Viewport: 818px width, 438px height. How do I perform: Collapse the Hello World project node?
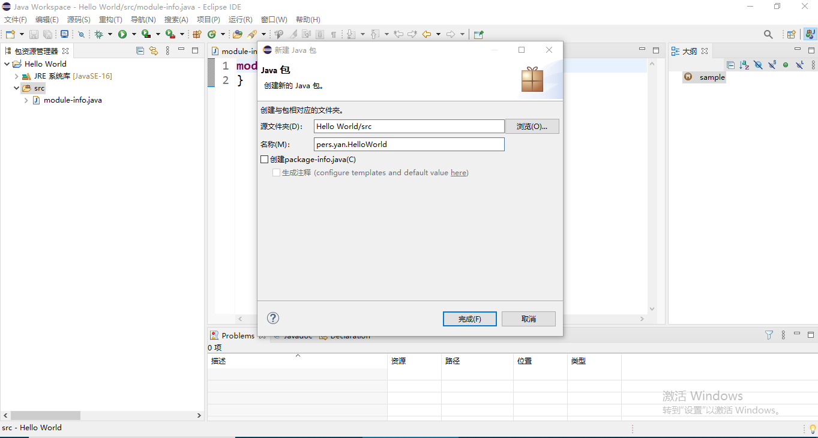click(7, 64)
